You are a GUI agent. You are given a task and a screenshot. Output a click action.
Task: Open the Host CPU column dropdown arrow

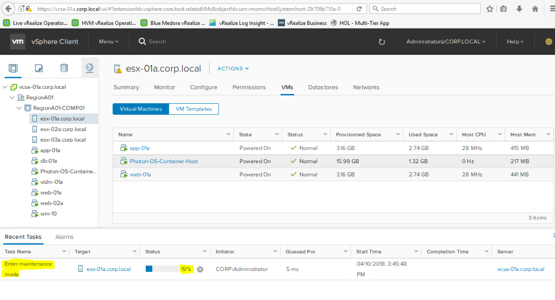click(500, 135)
